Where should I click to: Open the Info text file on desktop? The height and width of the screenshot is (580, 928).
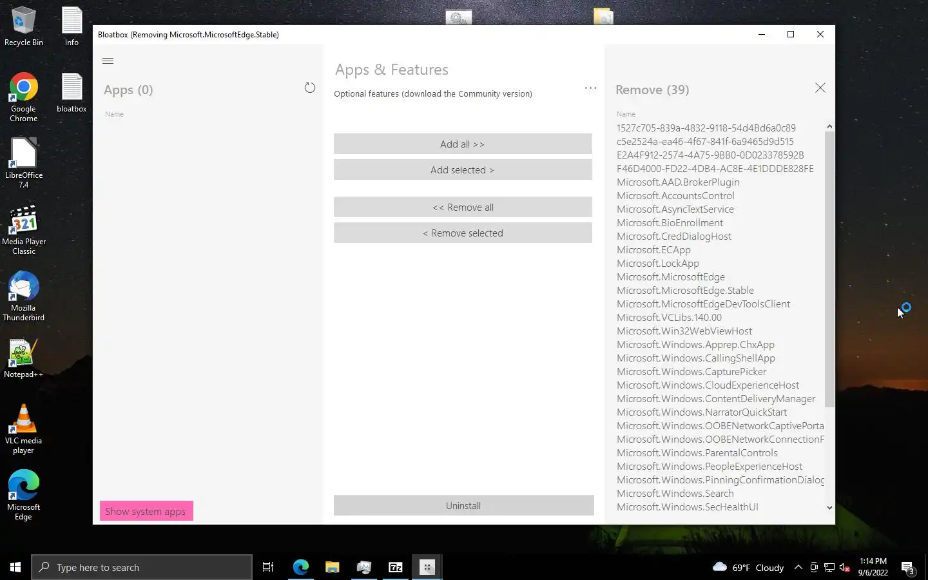tap(72, 27)
